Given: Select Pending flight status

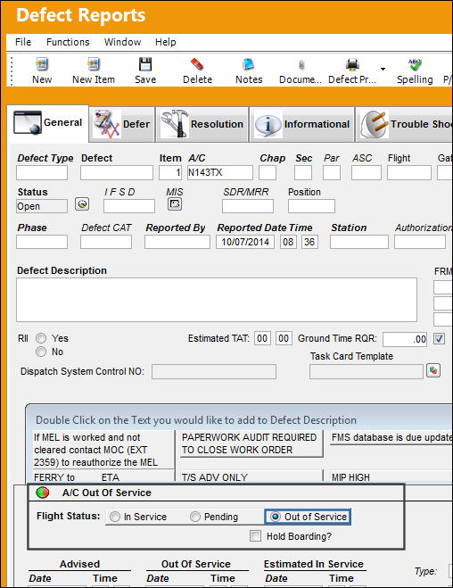Looking at the screenshot, I should tap(194, 517).
